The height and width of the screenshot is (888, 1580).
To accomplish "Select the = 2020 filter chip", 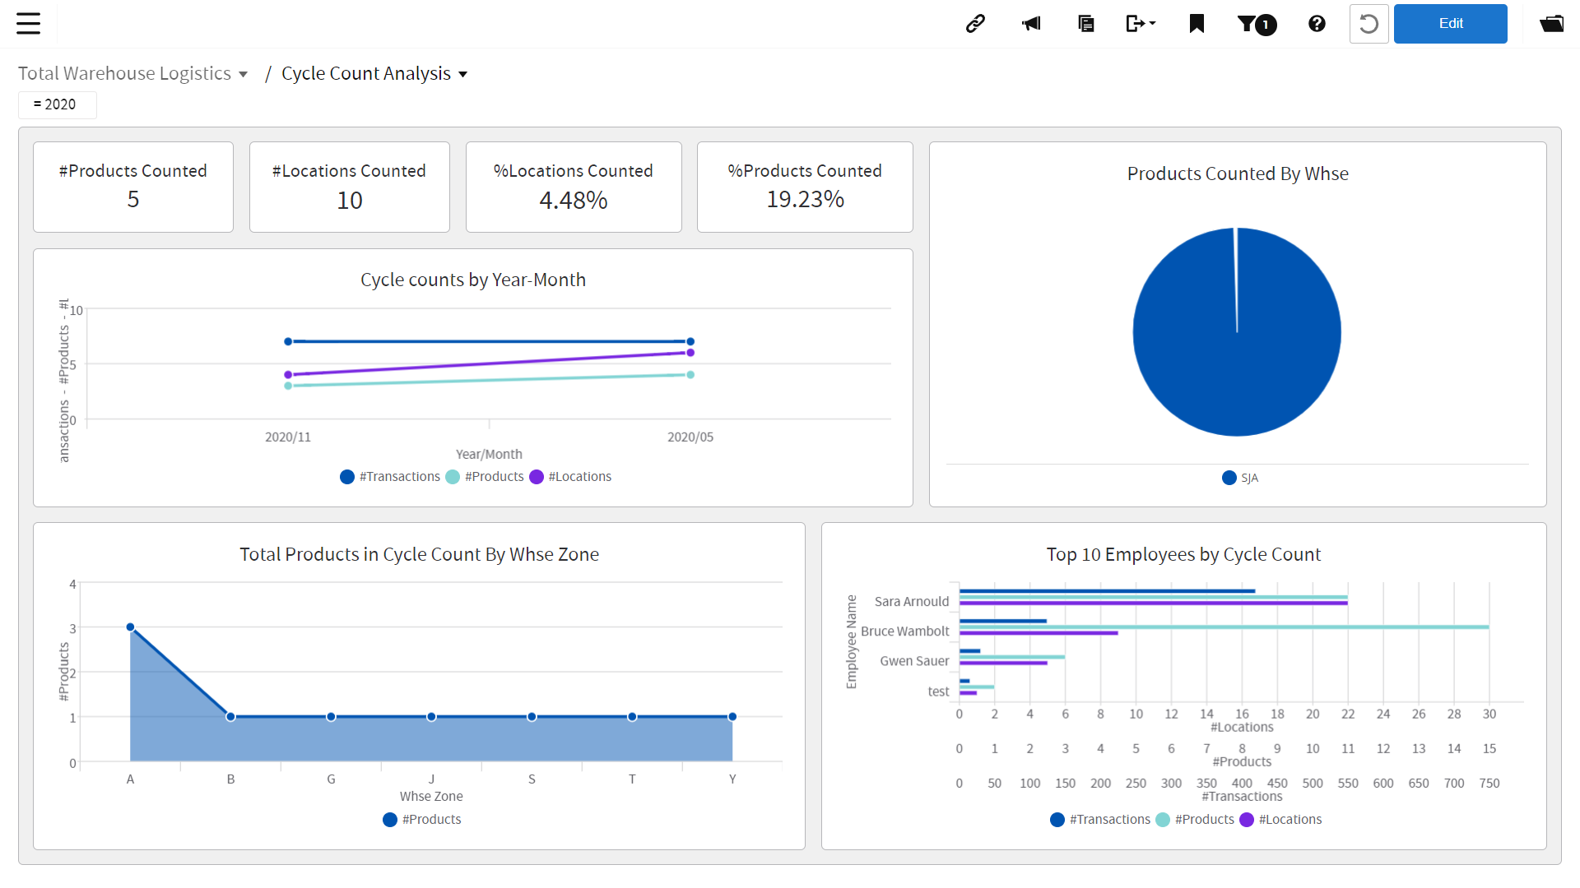I will coord(57,104).
